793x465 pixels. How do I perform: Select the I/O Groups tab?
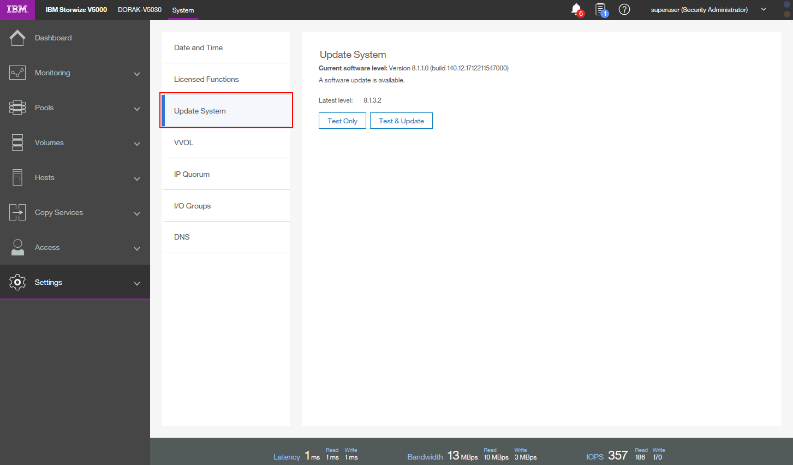[226, 206]
